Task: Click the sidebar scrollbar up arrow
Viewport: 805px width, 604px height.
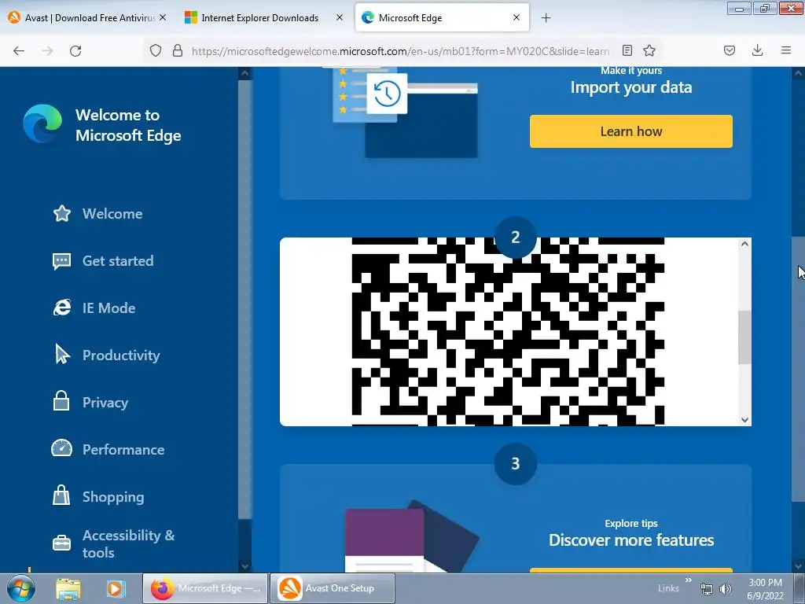Action: click(x=245, y=73)
